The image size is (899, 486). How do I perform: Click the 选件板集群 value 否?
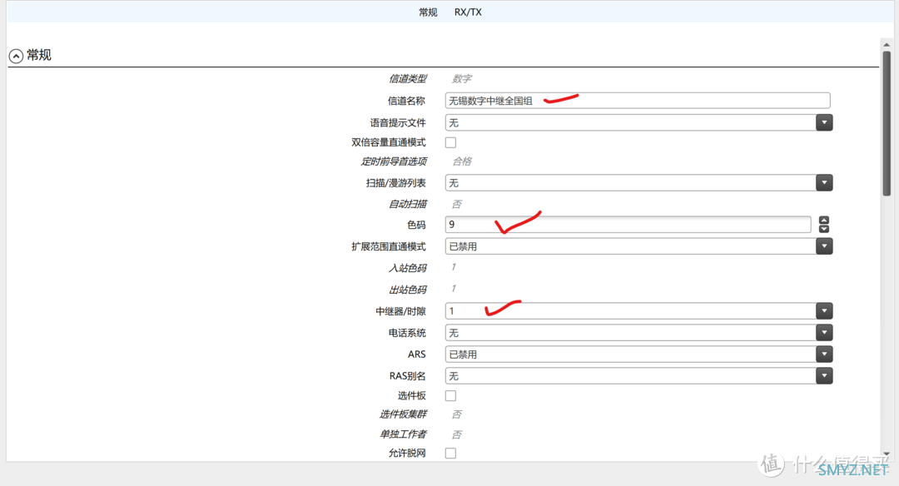pos(456,414)
